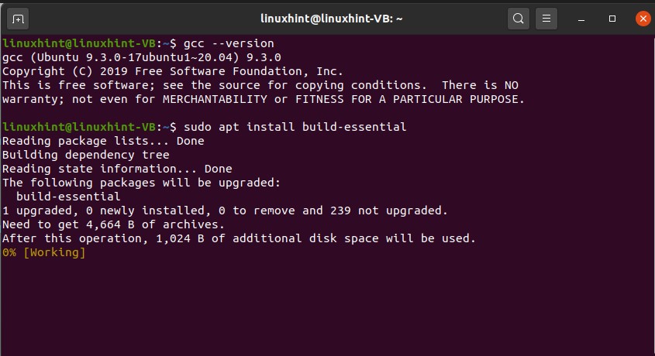Click "Reading package lists... Done" line
655x356 pixels.
pyautogui.click(x=103, y=141)
